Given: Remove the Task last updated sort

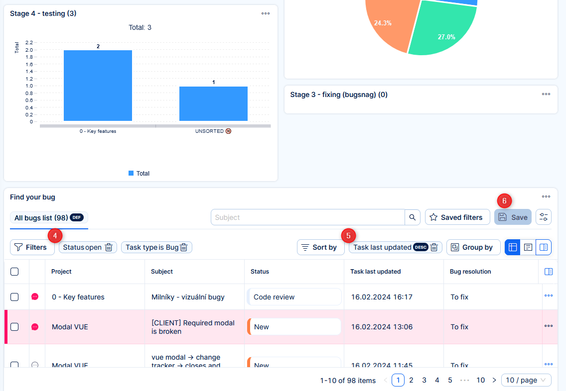Looking at the screenshot, I should tap(434, 247).
